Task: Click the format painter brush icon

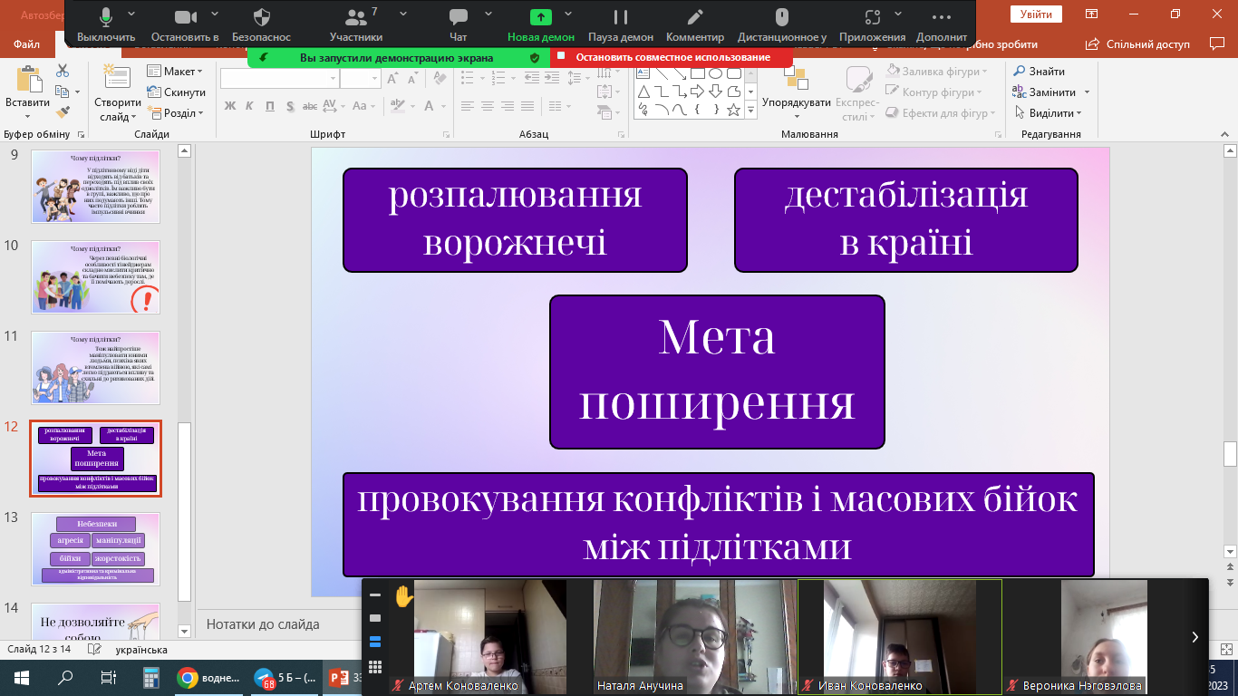Action: (x=63, y=112)
